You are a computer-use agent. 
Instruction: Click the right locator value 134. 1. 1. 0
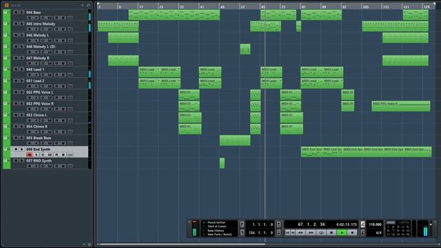point(260,233)
